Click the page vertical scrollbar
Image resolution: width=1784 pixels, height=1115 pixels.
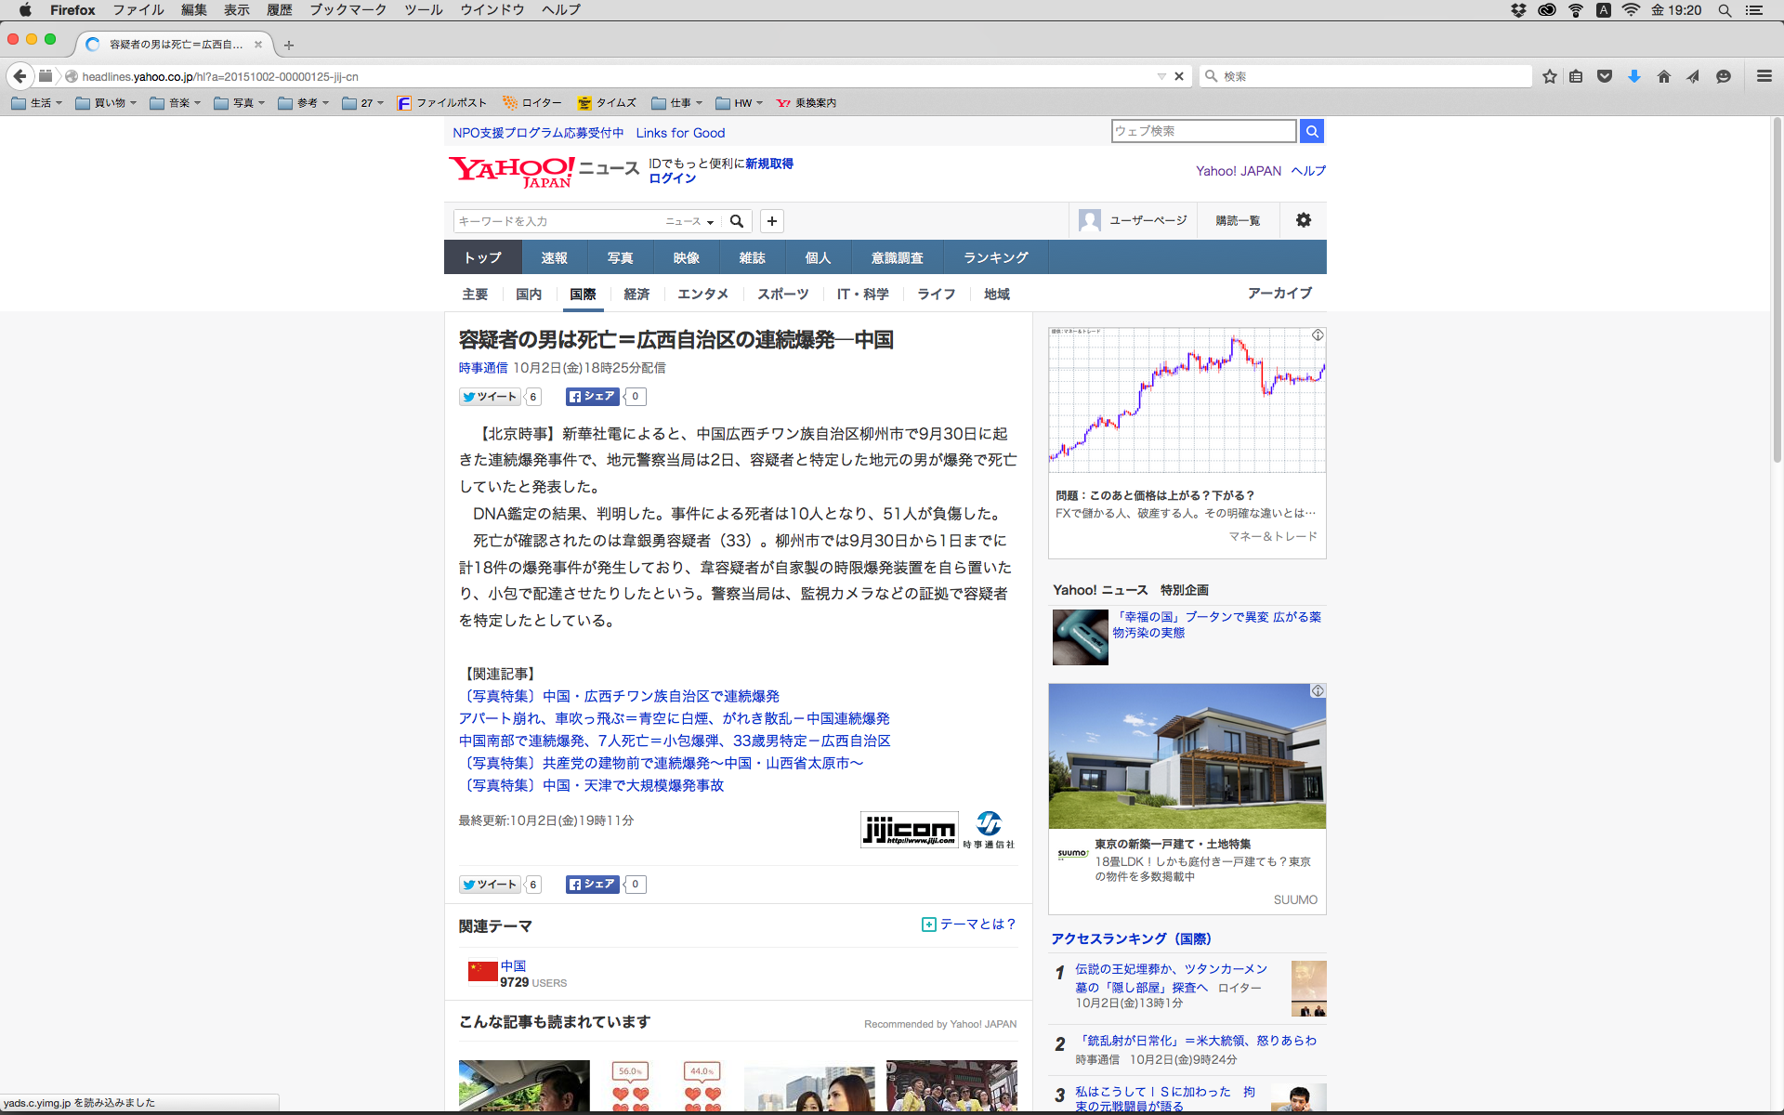[1777, 288]
